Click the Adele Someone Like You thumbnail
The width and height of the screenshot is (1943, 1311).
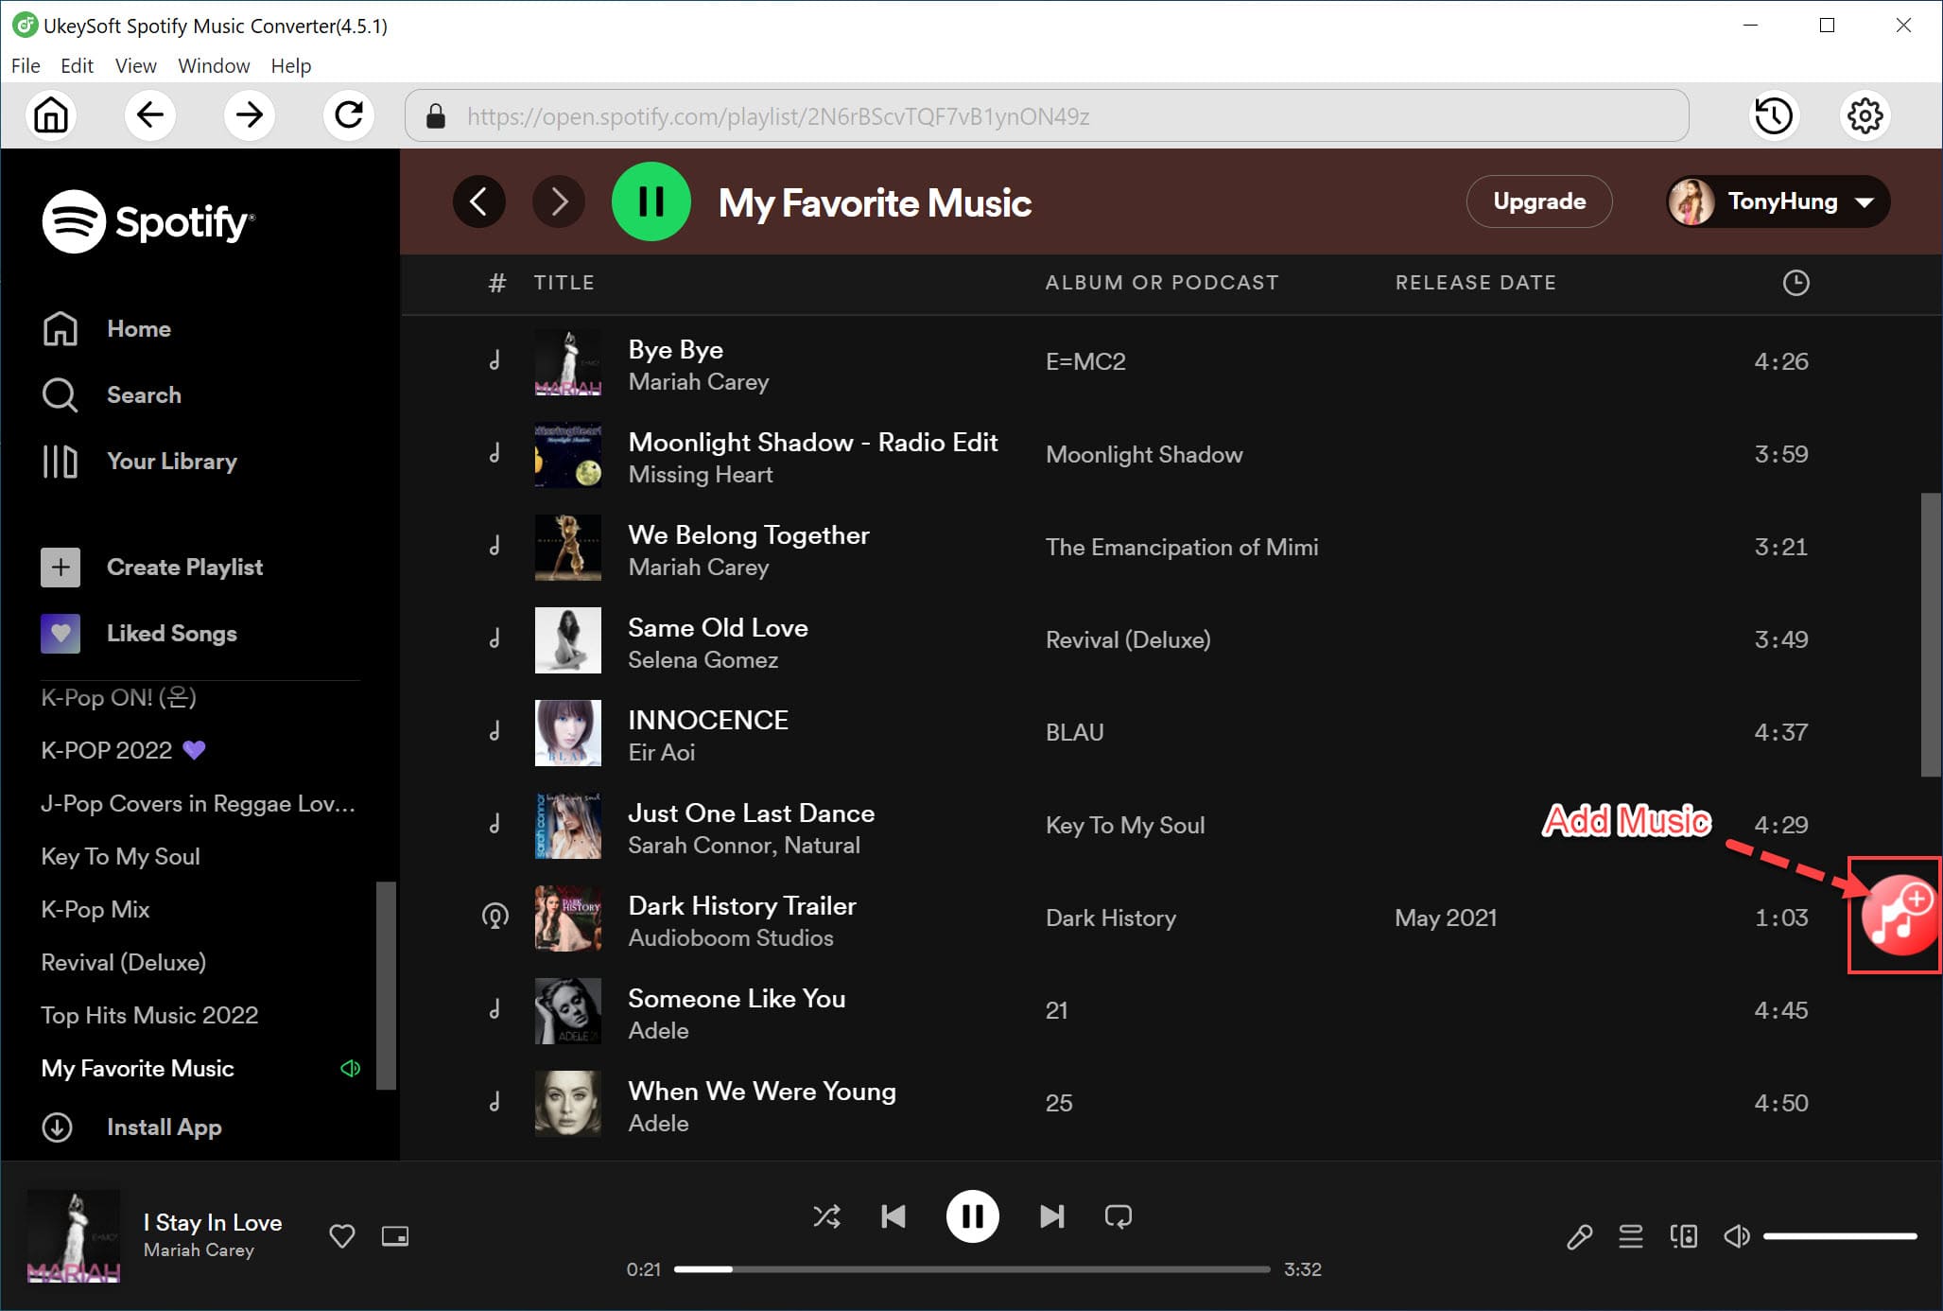click(569, 1011)
